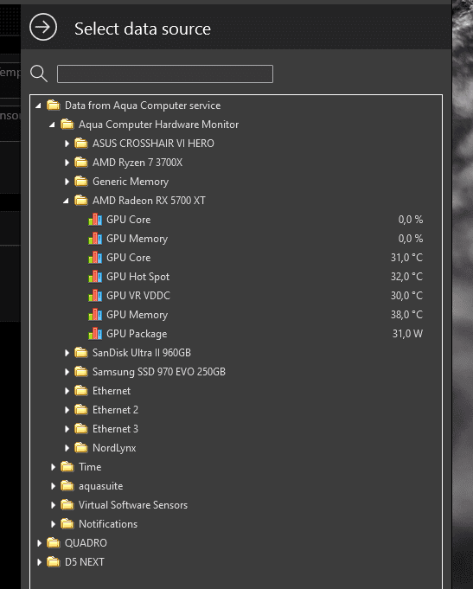Screen dimensions: 473x589
Task: Select the Ethernet tree label
Action: pos(112,391)
